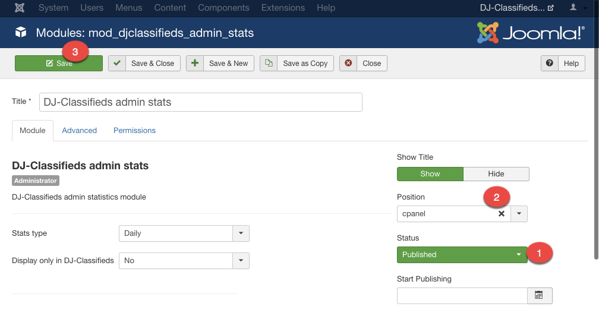Click the Administrator badge label
Screen dimensions: 599x313
pos(36,181)
